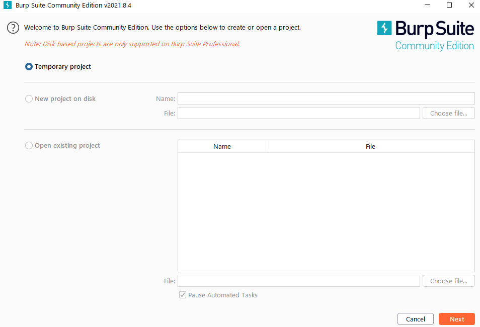Click the orange Next button

pos(457,319)
